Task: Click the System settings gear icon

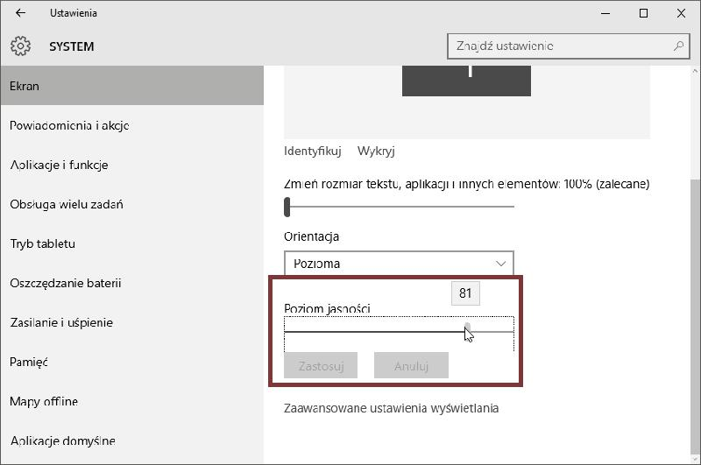Action: (20, 46)
